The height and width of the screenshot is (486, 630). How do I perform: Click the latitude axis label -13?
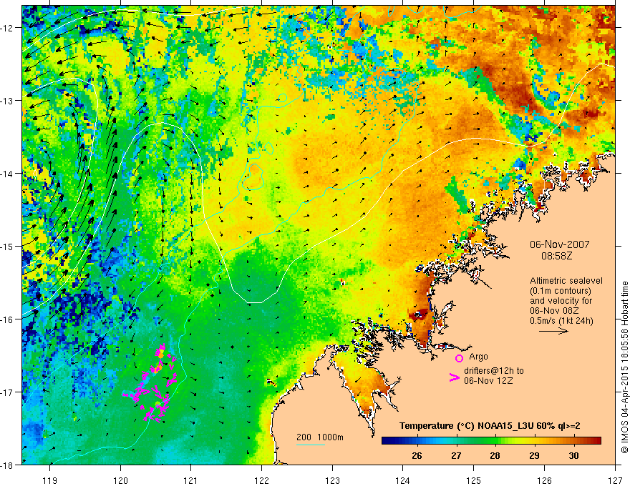[8, 101]
